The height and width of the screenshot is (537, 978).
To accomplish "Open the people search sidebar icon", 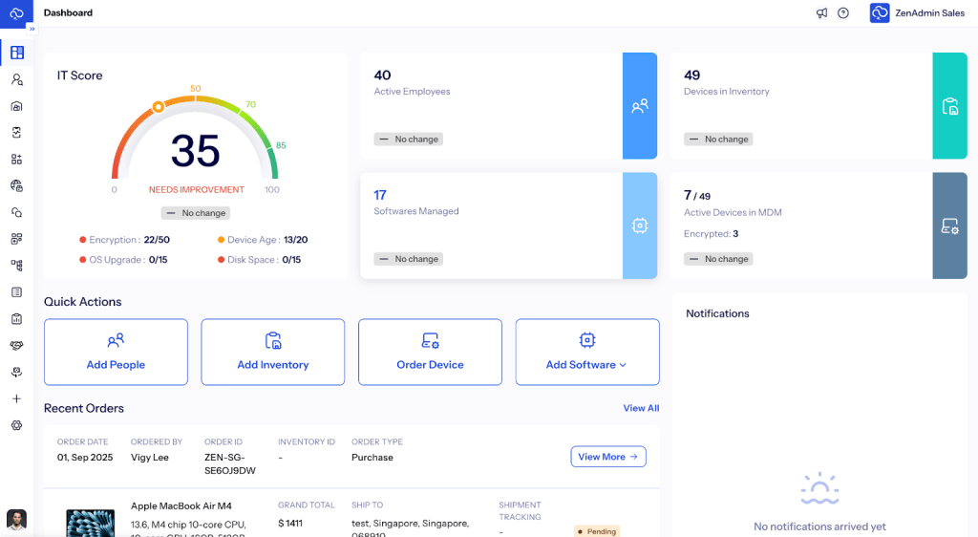I will click(x=16, y=80).
